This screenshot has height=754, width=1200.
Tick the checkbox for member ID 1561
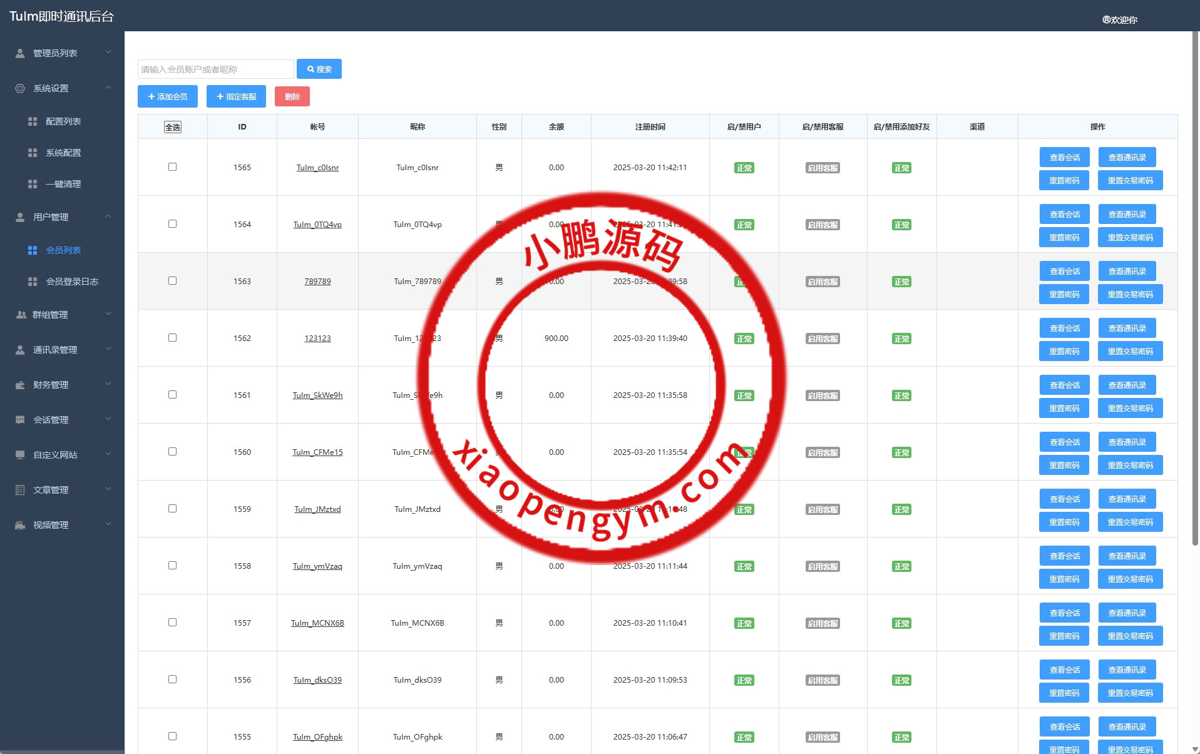(x=172, y=395)
